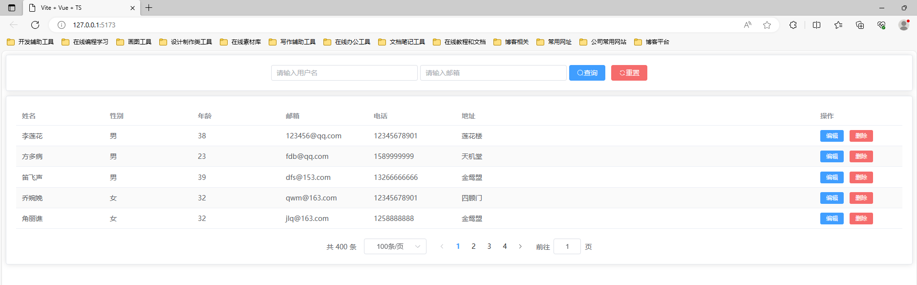The image size is (917, 285).
Task: Open a new browser tab
Action: (149, 8)
